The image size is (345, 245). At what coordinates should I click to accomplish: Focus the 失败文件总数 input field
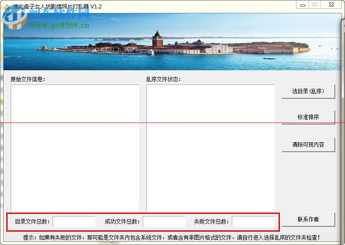point(253,221)
